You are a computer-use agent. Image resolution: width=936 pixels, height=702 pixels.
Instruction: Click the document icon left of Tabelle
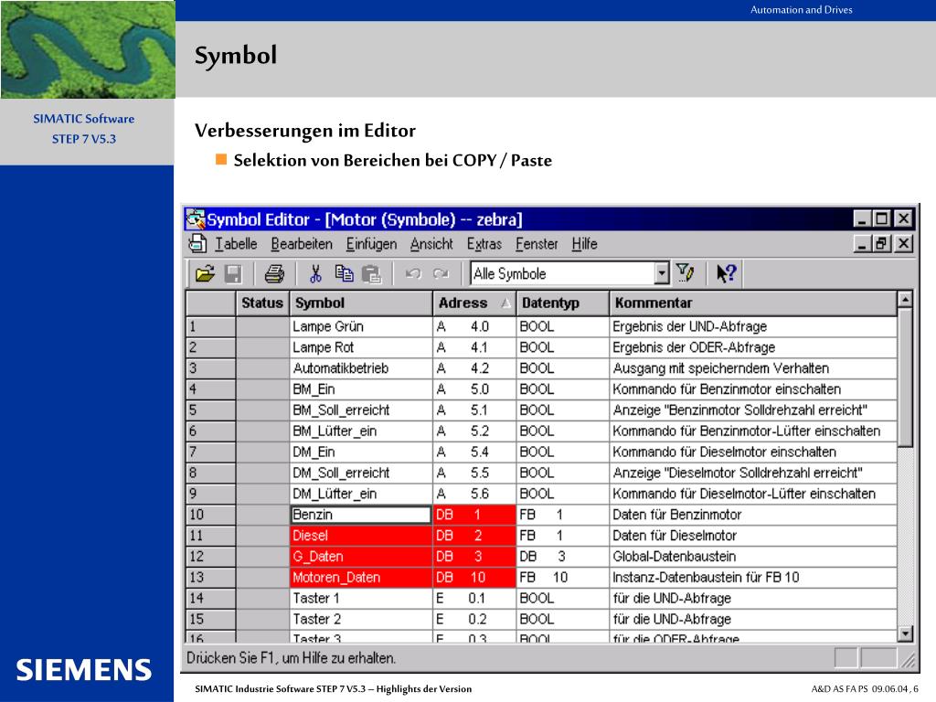click(x=197, y=243)
